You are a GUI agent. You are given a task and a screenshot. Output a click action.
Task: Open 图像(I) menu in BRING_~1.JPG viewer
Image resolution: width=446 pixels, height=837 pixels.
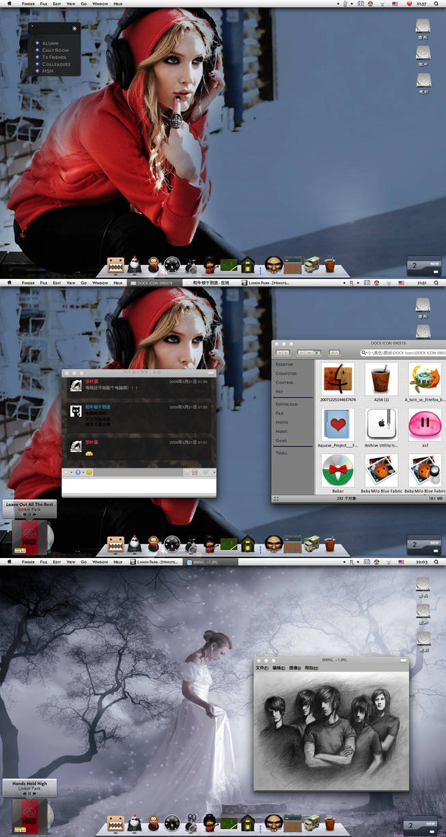tap(295, 668)
